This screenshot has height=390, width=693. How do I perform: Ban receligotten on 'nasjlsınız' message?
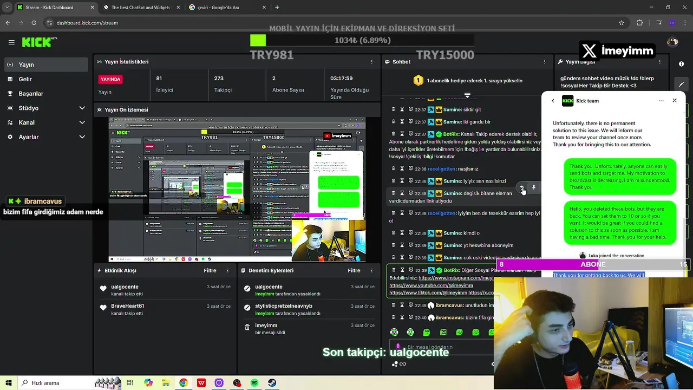pos(410,169)
